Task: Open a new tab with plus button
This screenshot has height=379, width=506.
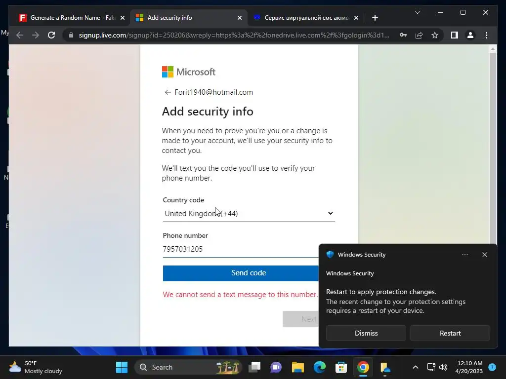Action: pos(375,18)
